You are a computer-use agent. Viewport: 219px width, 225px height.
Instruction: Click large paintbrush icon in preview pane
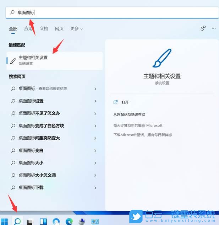click(162, 58)
